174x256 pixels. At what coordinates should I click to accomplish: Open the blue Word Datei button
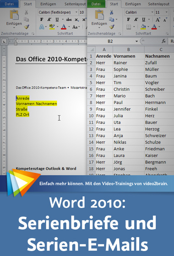coord(9,4)
